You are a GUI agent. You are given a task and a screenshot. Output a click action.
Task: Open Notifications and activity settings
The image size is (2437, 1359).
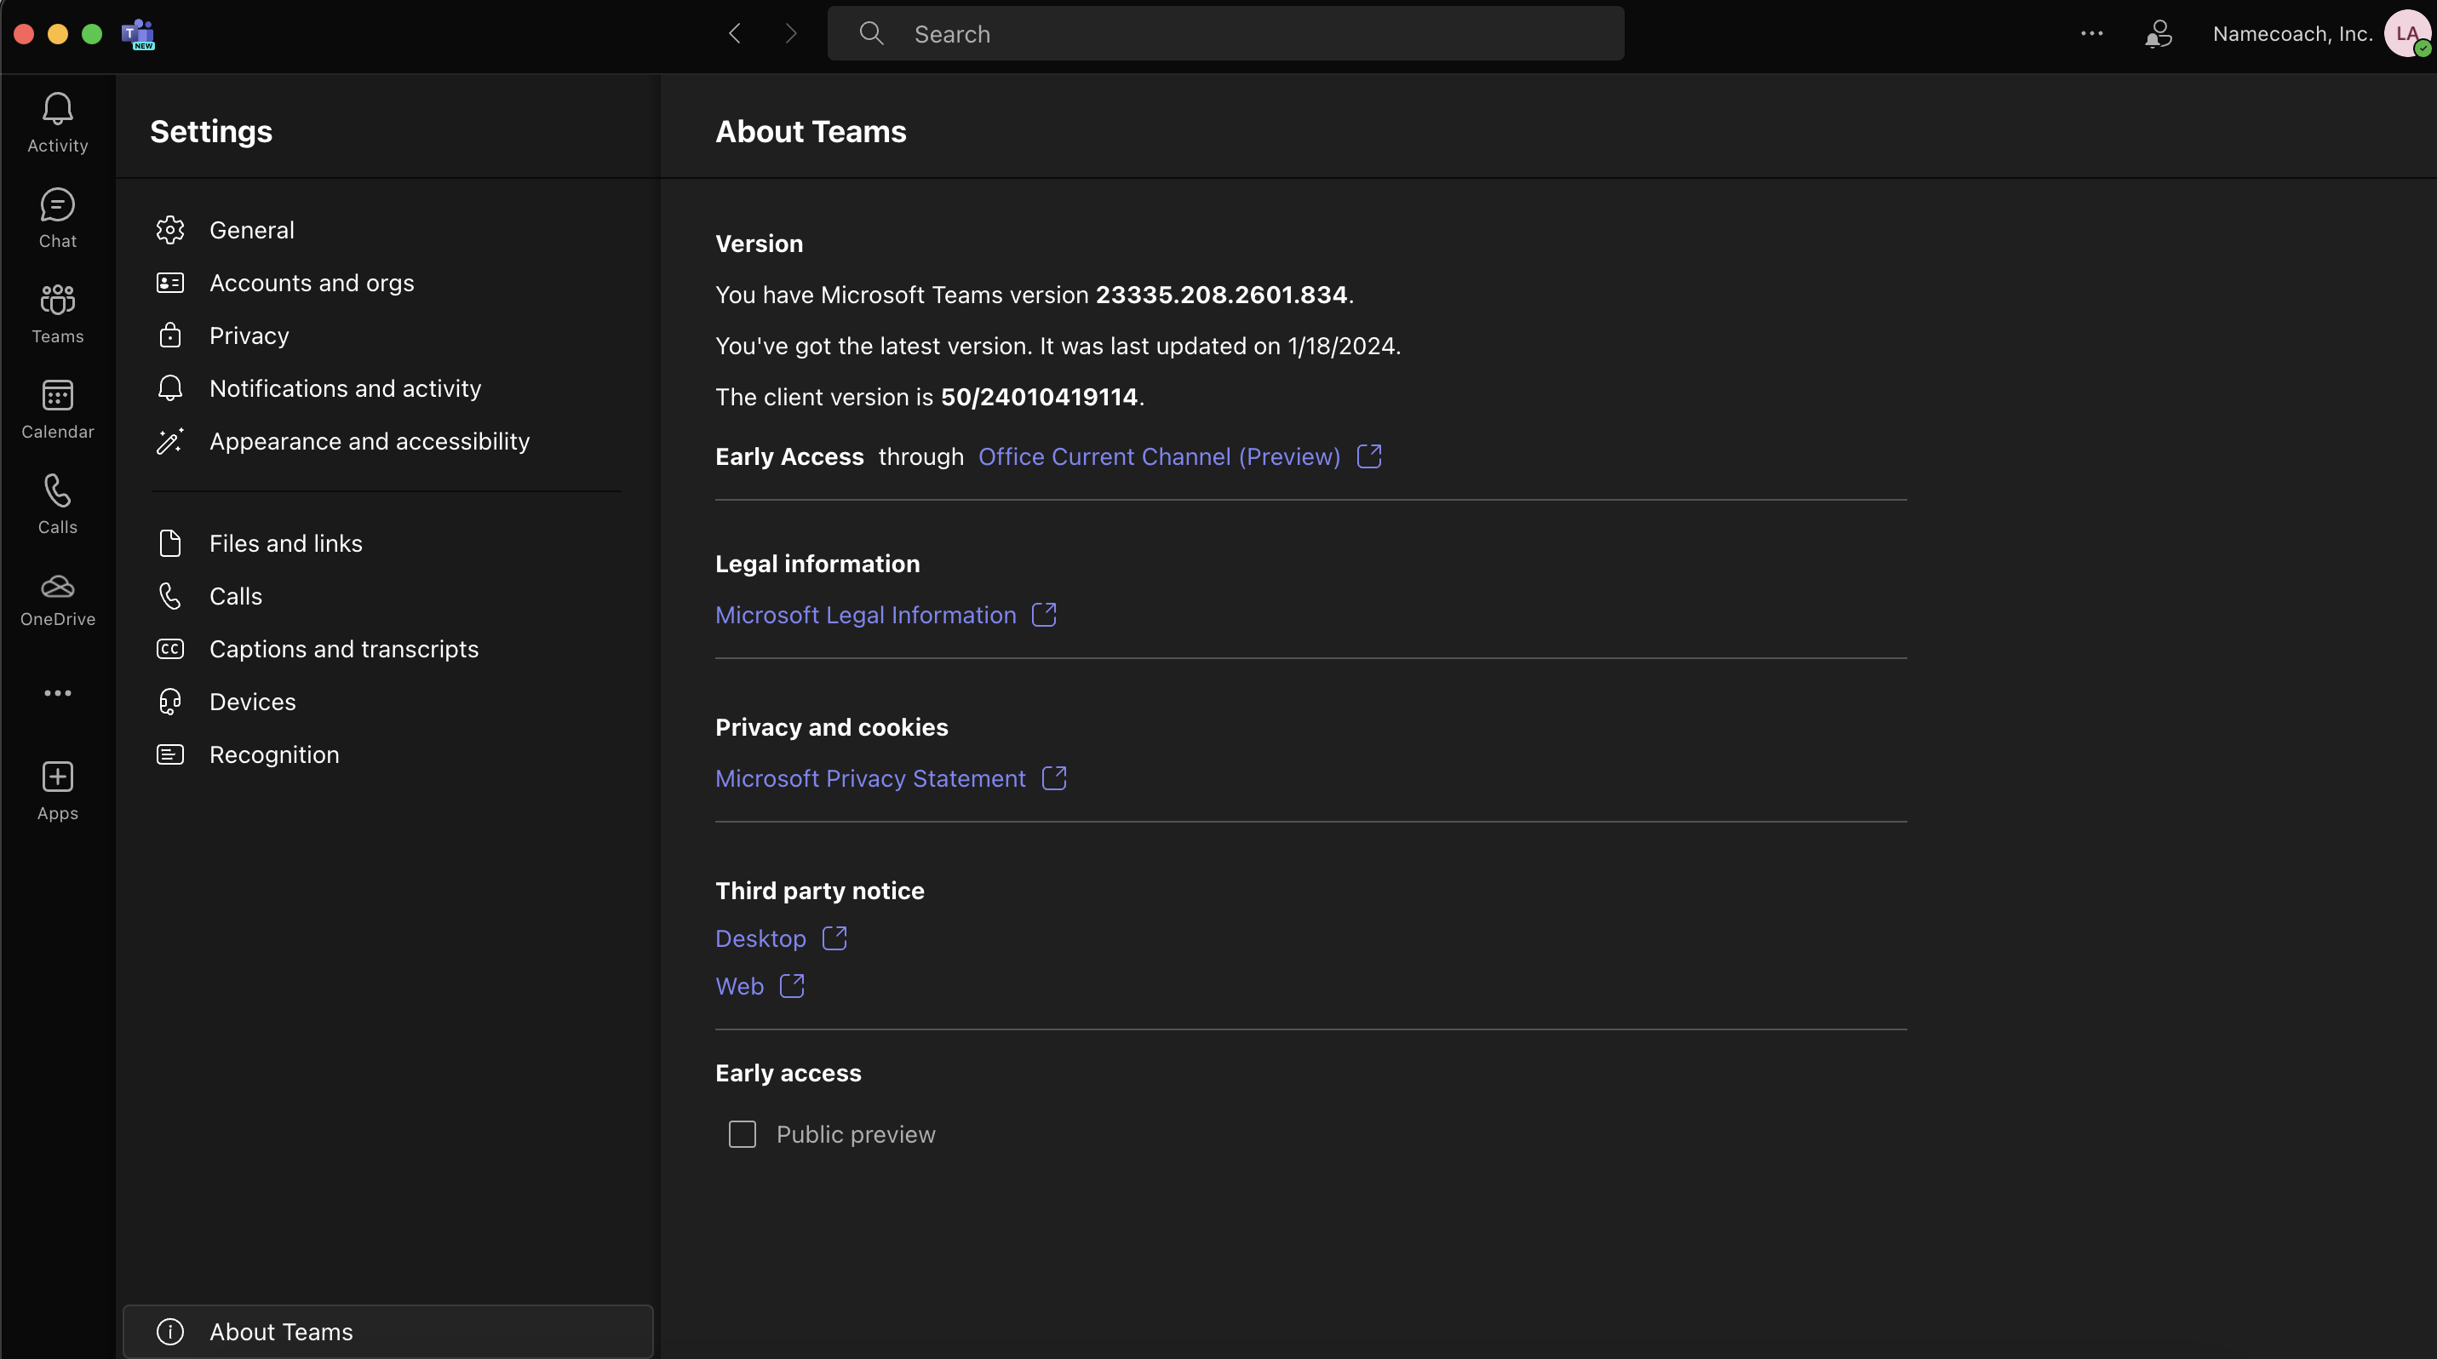387,388
